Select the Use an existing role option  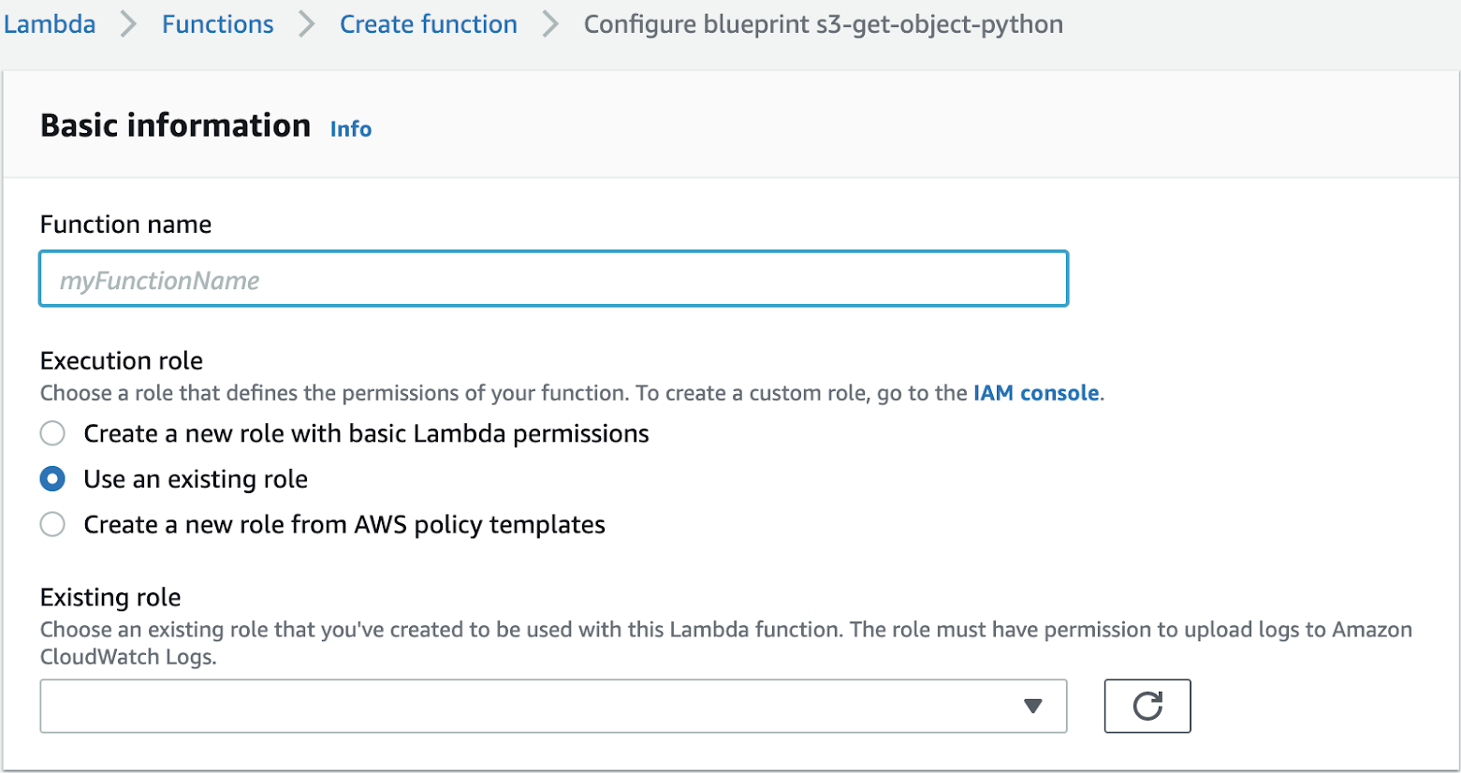coord(52,479)
